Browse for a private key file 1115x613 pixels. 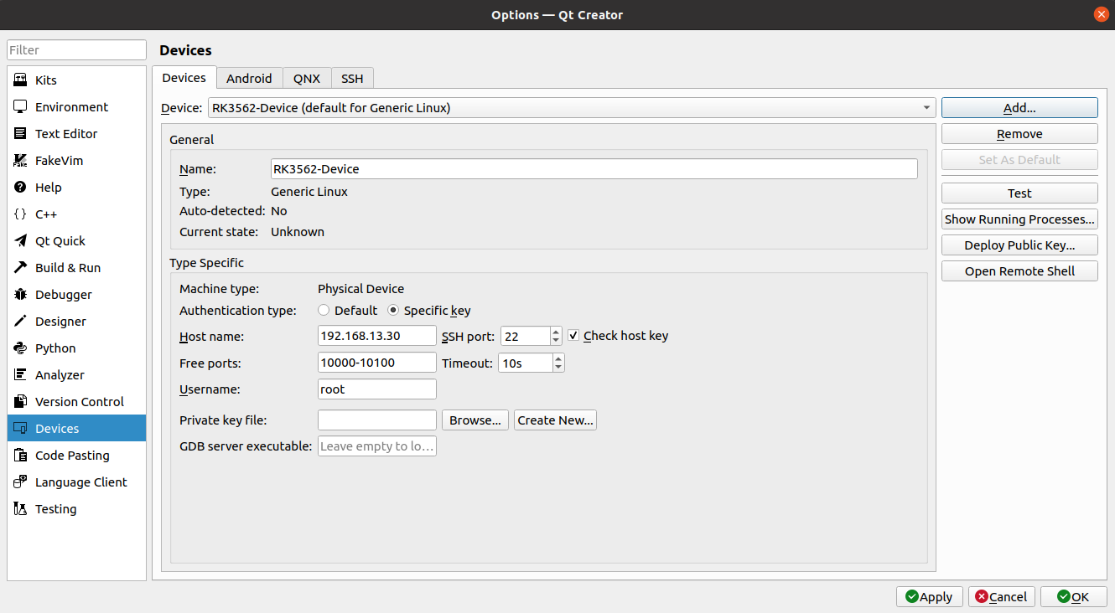(475, 420)
